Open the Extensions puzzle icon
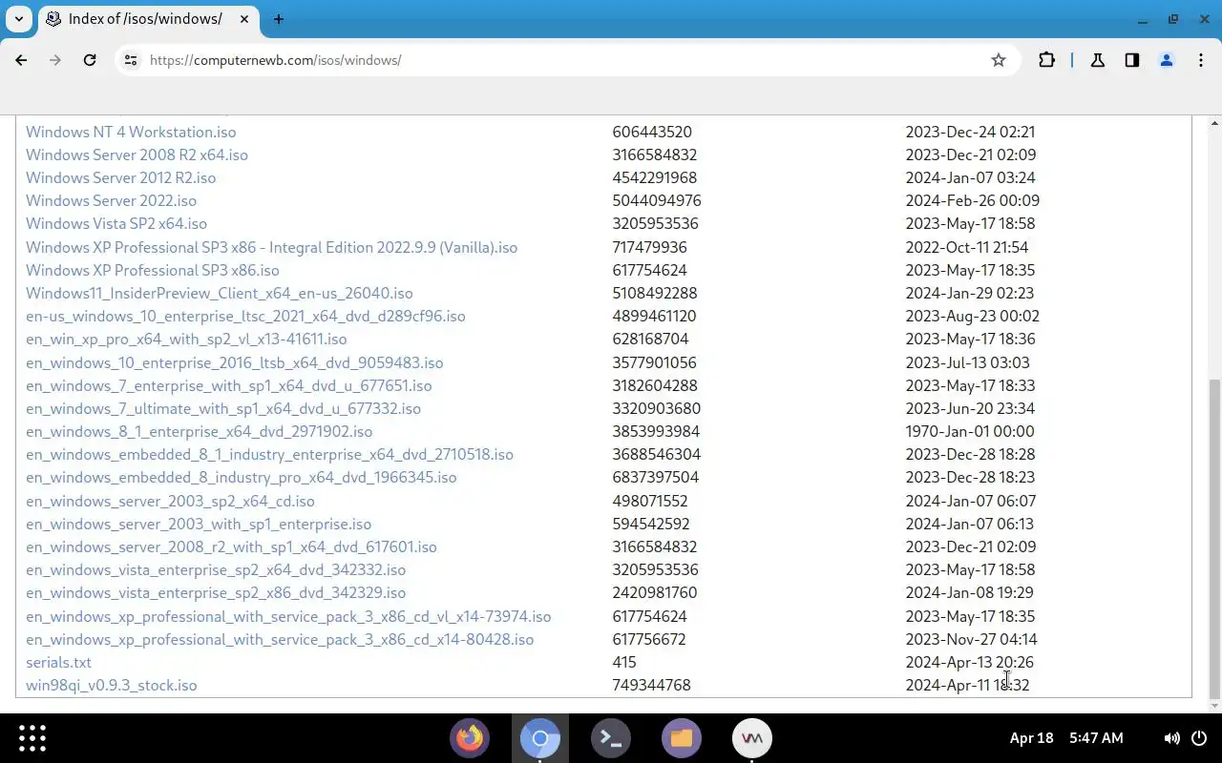 click(x=1047, y=60)
